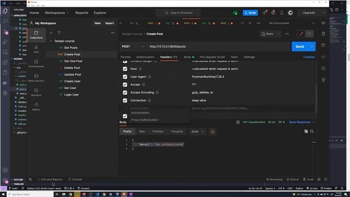Open the Save dropdown arrow

point(278,34)
